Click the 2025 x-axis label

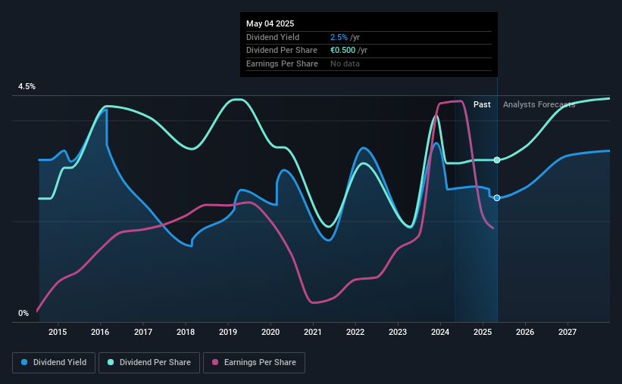click(x=483, y=332)
